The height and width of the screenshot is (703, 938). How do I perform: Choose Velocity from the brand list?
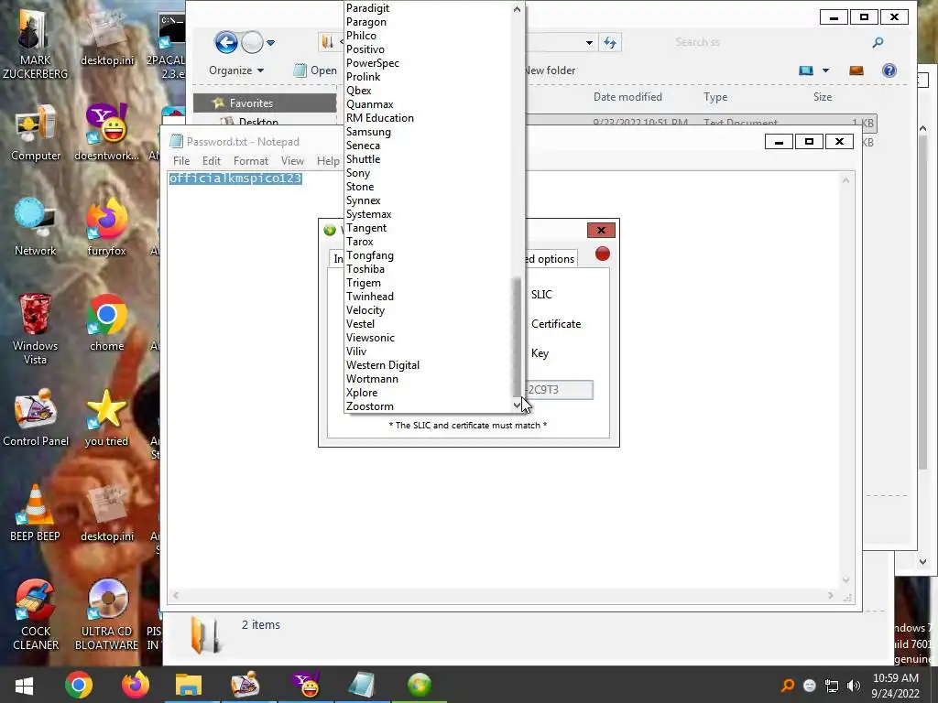click(365, 310)
